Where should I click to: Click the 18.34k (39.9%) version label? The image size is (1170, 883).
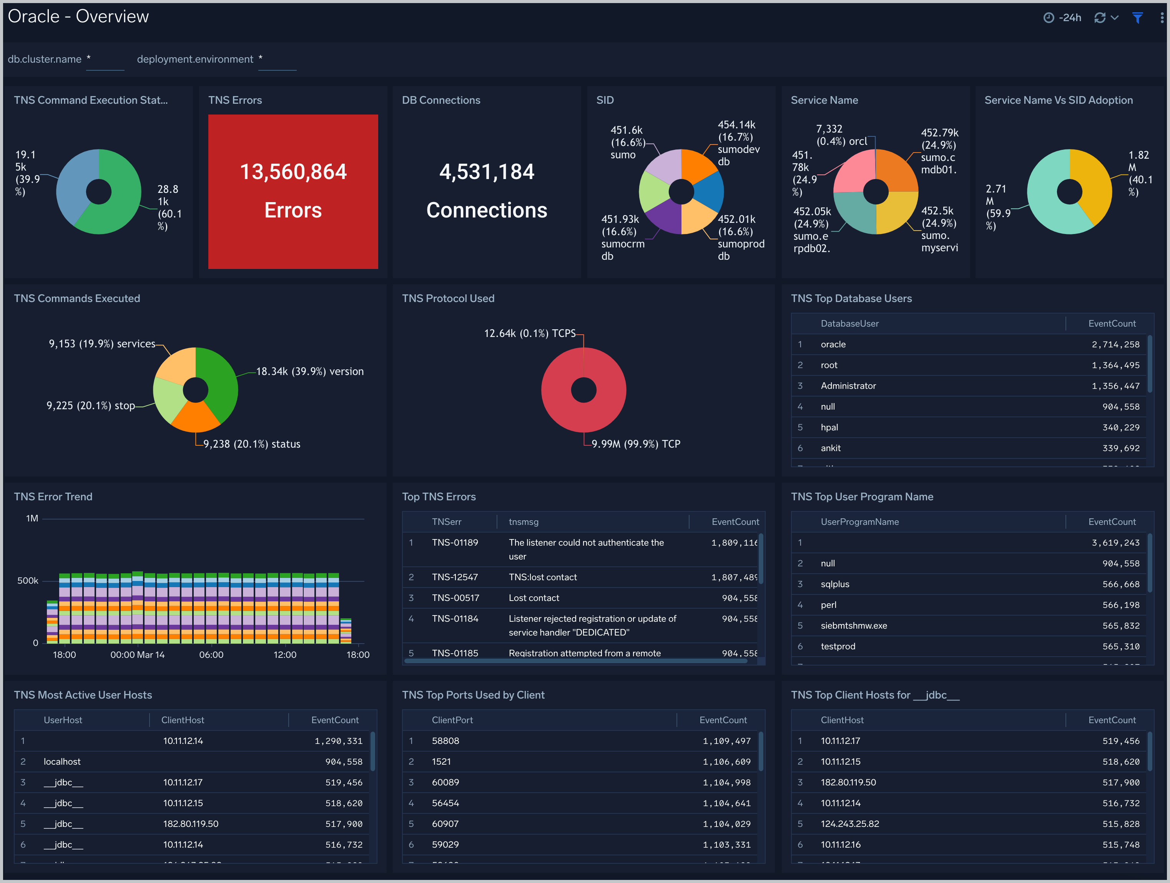[x=310, y=371]
